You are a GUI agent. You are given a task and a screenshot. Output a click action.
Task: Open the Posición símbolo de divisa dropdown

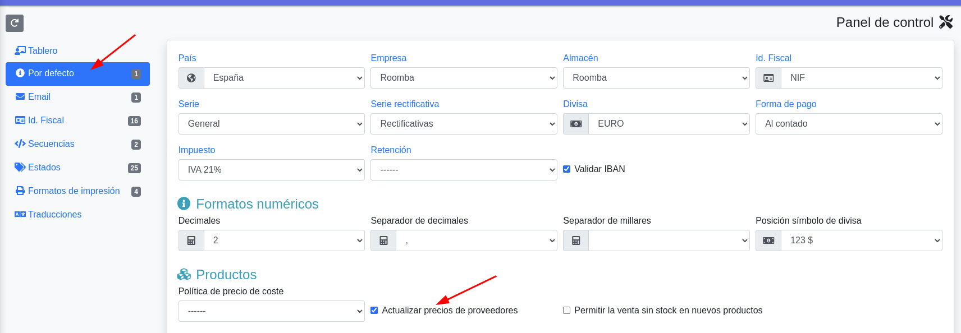coord(862,240)
